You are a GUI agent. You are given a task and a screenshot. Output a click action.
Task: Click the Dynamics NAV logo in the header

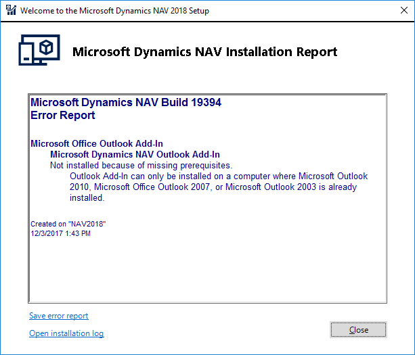(x=37, y=51)
